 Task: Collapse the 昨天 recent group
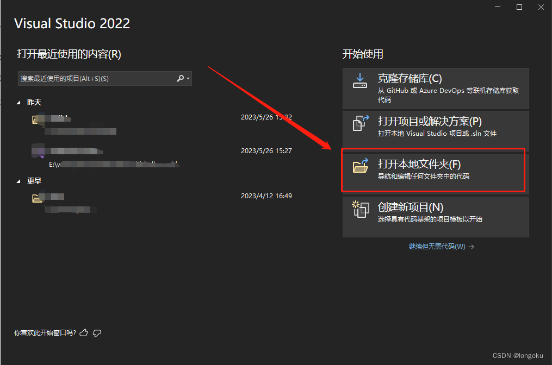18,103
